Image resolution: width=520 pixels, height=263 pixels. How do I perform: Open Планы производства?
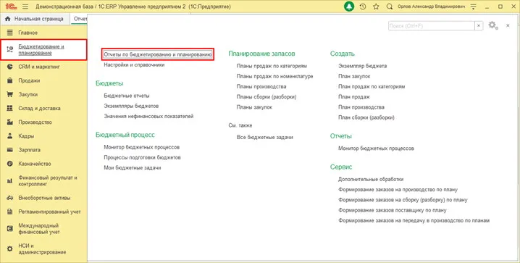(261, 86)
